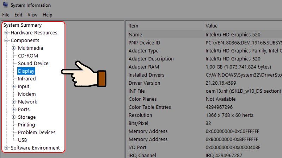Screen dimensions: 282x158
Task: Click the I/O Port row label
Action: (x=137, y=147)
